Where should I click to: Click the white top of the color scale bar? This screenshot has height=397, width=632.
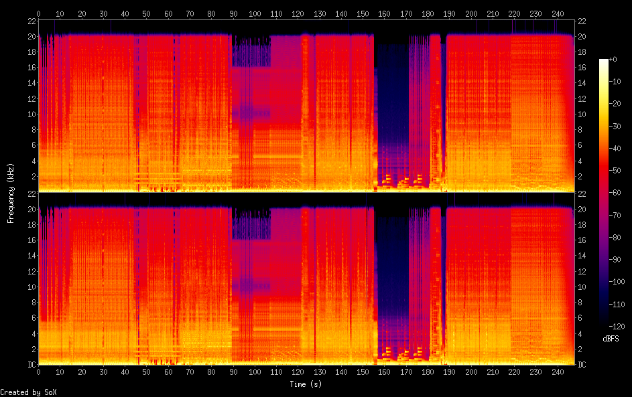point(604,62)
